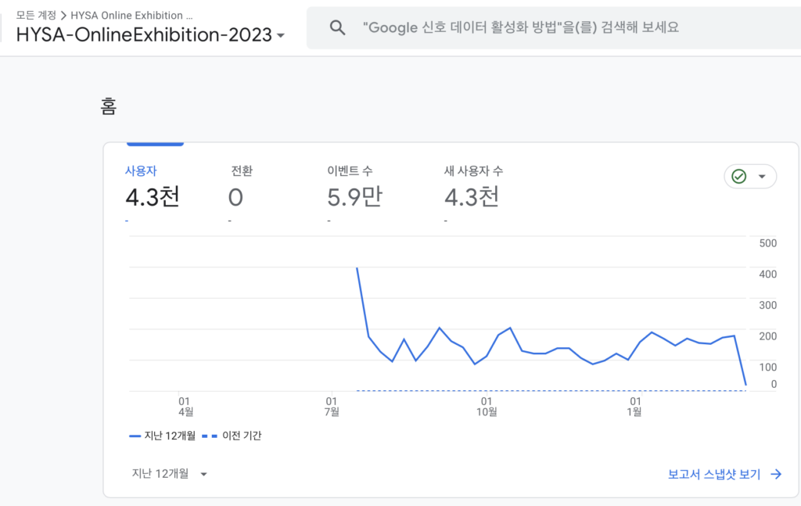Toggle the 이전 기간 dashed line legend
The width and height of the screenshot is (801, 506).
(232, 436)
